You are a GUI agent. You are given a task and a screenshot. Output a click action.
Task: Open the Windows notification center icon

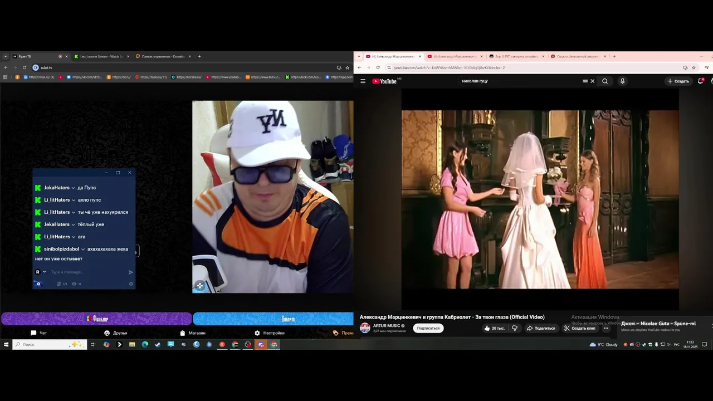pyautogui.click(x=705, y=345)
